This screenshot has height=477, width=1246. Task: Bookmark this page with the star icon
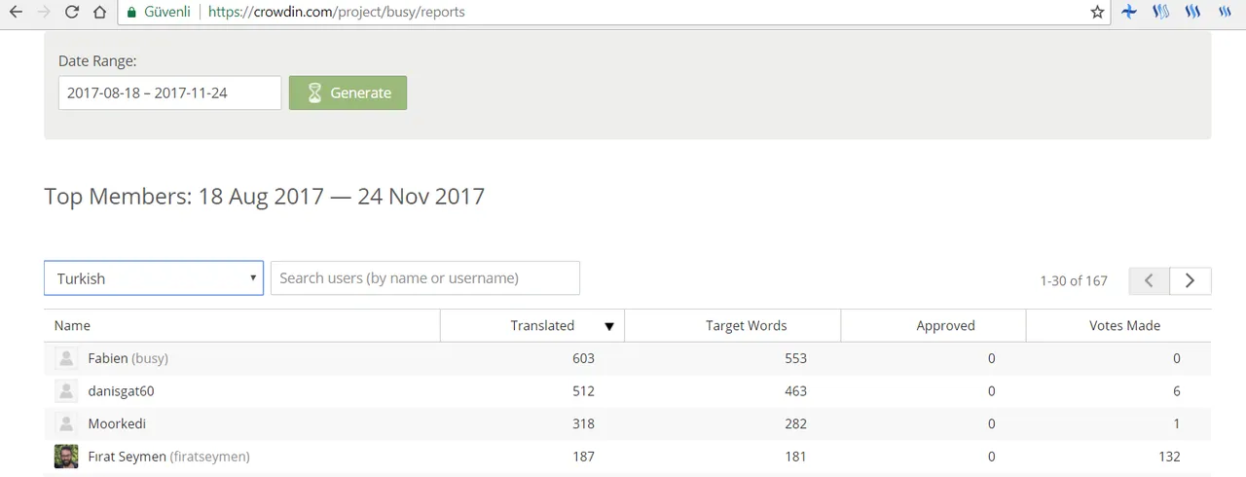coord(1098,13)
